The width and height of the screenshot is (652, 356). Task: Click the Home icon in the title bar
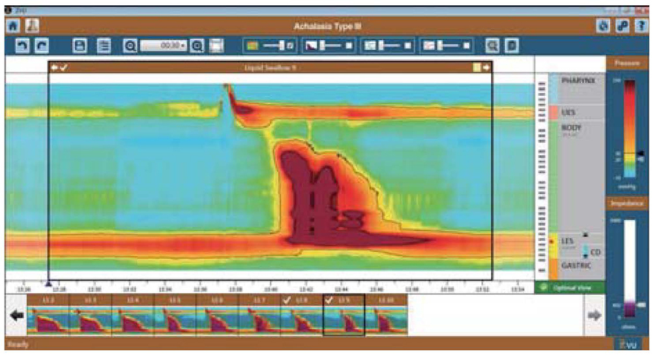click(12, 26)
